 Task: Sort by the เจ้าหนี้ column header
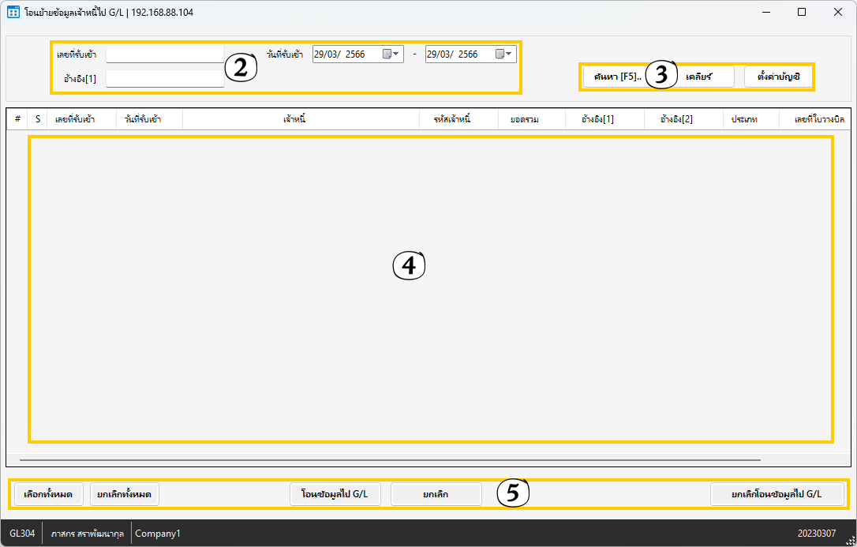pyautogui.click(x=294, y=119)
